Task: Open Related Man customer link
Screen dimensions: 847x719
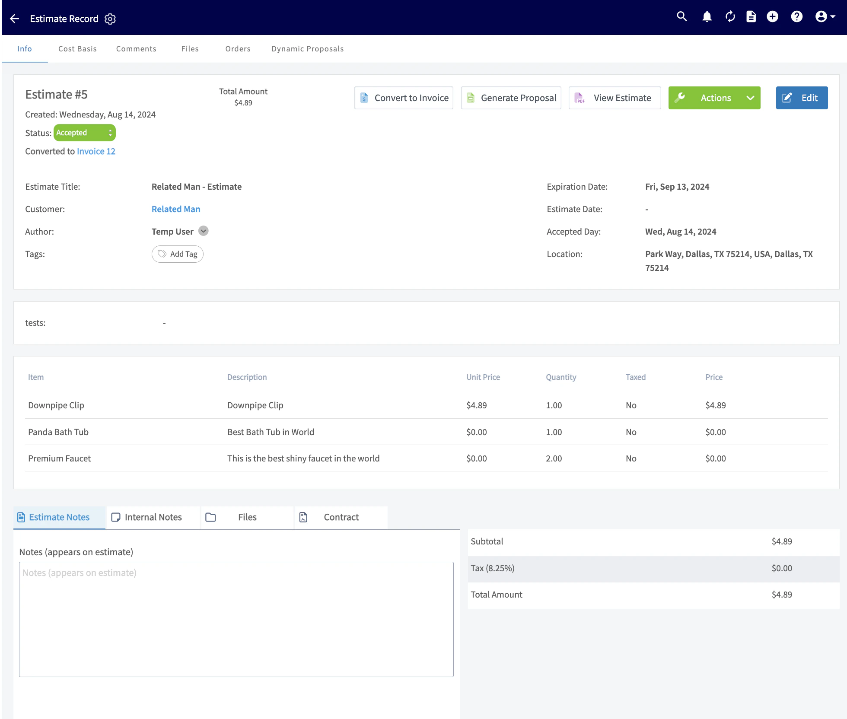Action: point(176,209)
